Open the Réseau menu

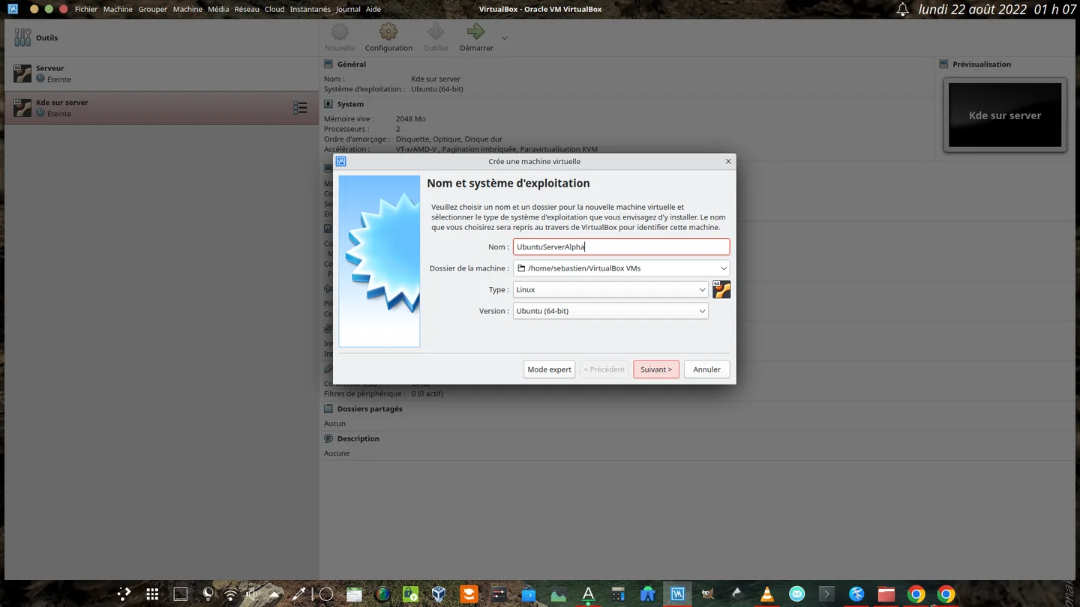coord(247,9)
